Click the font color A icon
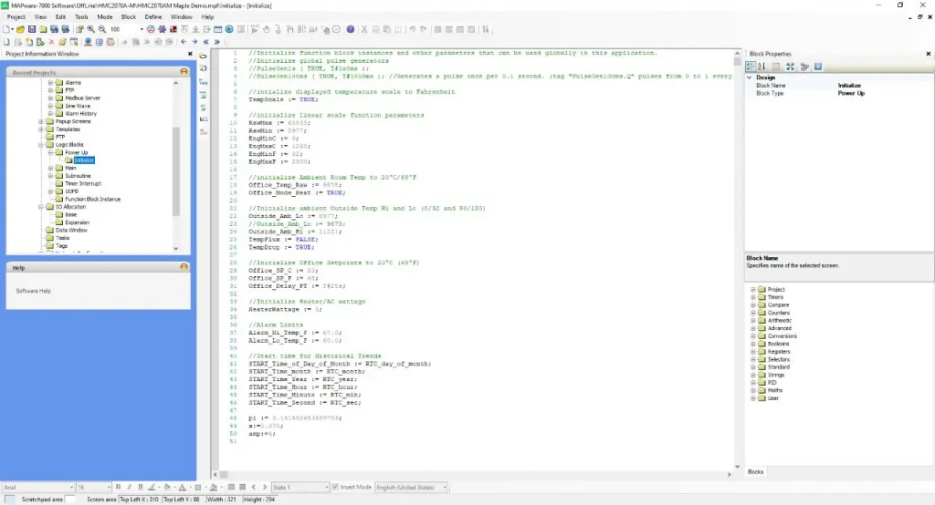 (x=183, y=487)
